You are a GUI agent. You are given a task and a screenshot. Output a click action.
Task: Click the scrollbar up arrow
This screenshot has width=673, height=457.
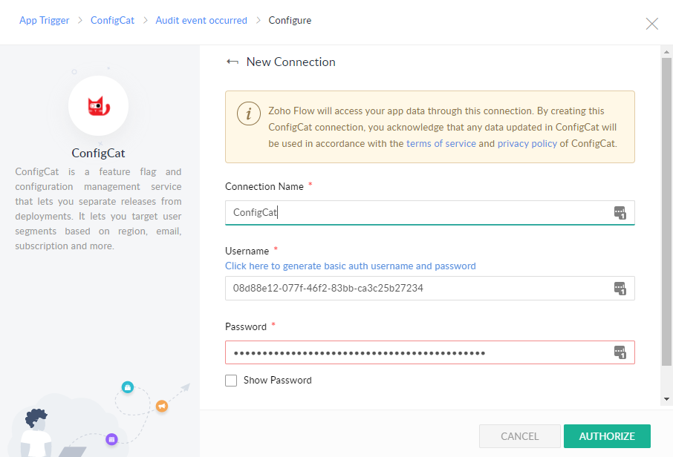[666, 52]
